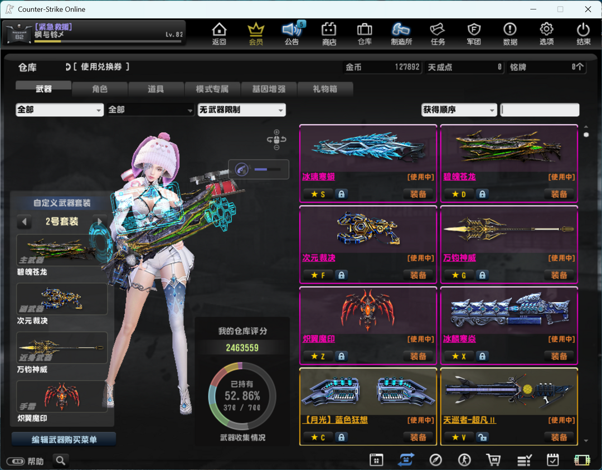This screenshot has width=602, height=470.
Task: Click the 结束 power icon
Action: click(x=583, y=34)
